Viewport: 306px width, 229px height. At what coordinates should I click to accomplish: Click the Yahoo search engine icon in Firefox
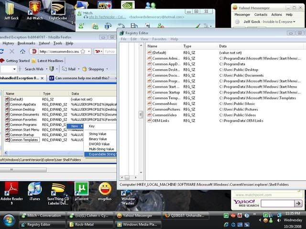[x=98, y=52]
